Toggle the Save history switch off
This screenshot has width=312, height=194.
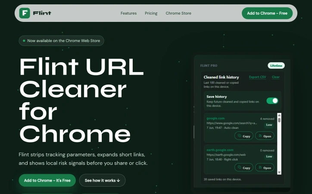point(272,101)
